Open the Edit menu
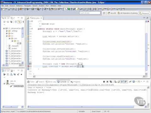The width and height of the screenshot is (151, 113). click(7, 6)
